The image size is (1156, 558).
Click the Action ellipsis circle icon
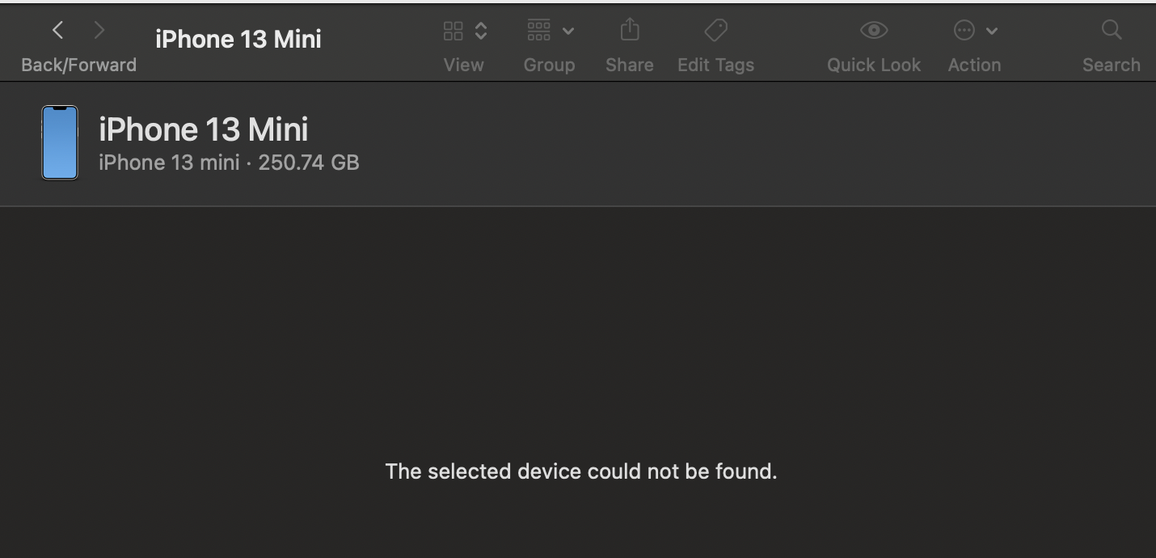[964, 31]
